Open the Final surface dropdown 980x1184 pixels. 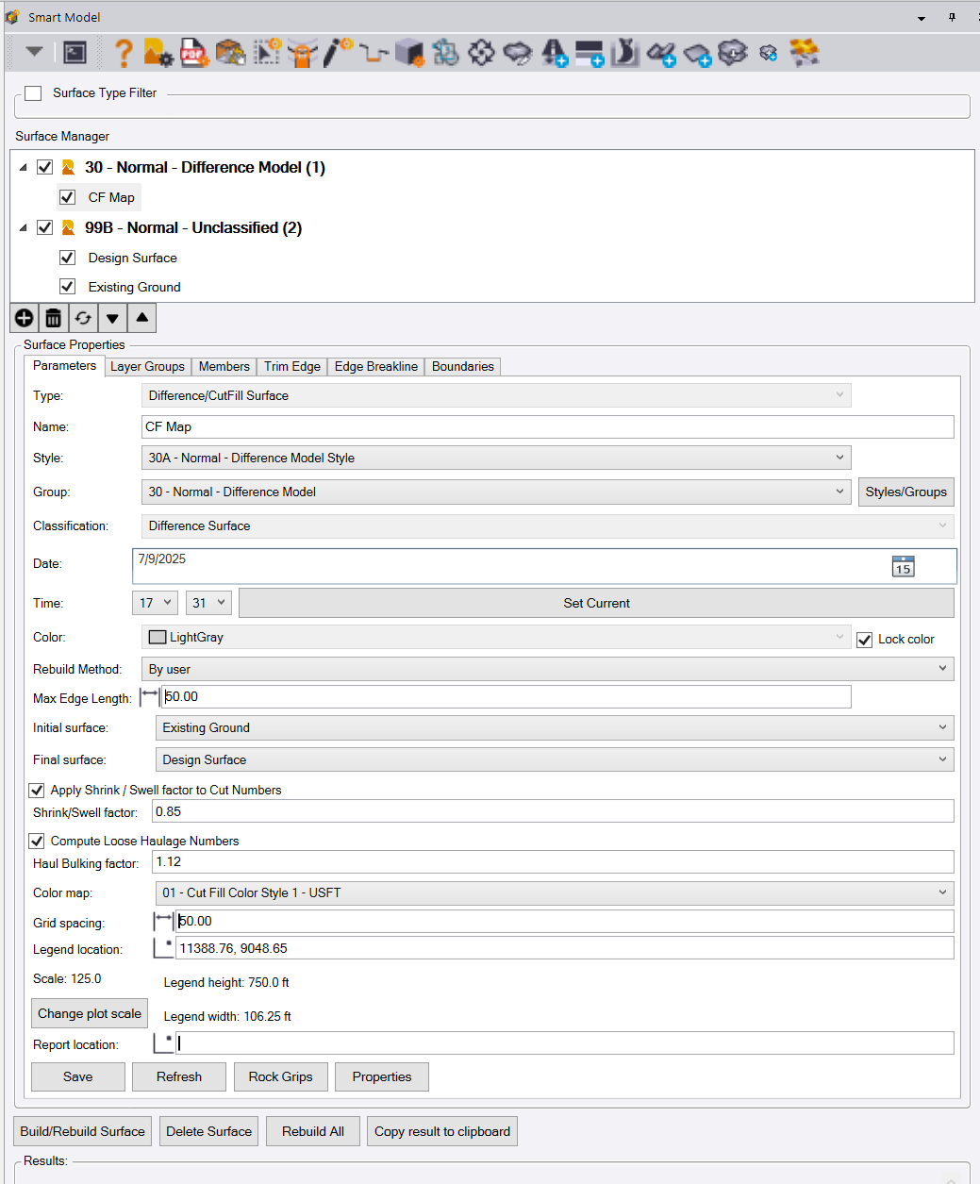tap(555, 759)
